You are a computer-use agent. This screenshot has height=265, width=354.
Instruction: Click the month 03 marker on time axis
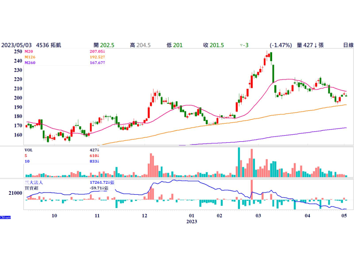[x=259, y=216]
